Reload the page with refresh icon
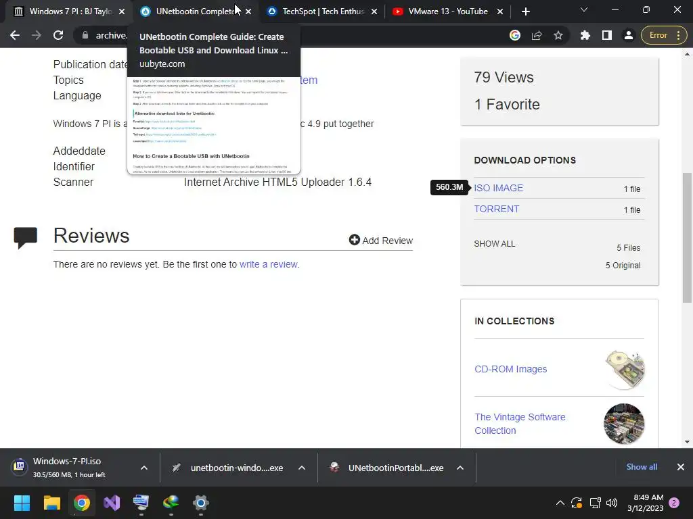693x519 pixels. click(x=58, y=35)
